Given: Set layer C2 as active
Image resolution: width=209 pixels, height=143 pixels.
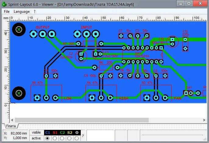Looking at the screenshot, I should (62, 138).
